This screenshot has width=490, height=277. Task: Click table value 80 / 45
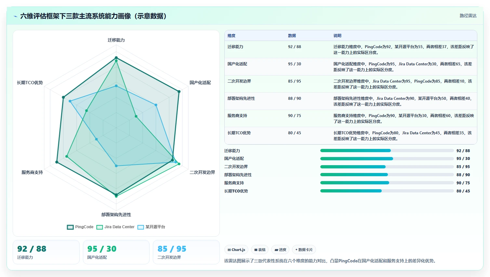[x=295, y=133]
